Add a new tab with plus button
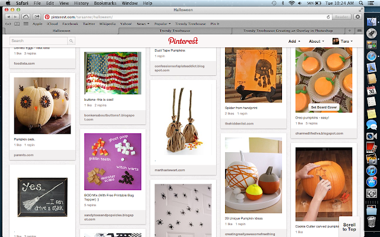This screenshot has width=380, height=237. tap(350, 31)
